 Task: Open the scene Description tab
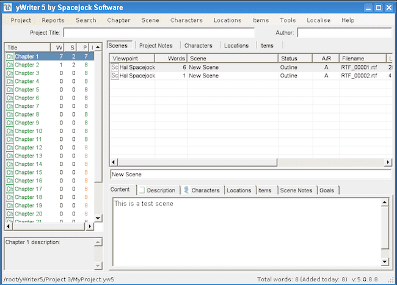158,190
